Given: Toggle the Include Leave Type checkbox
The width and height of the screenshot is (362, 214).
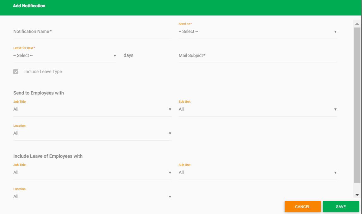Looking at the screenshot, I should pyautogui.click(x=16, y=72).
